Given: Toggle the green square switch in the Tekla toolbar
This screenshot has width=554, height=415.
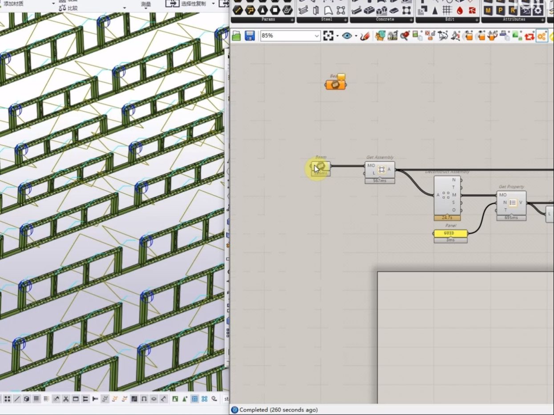Looking at the screenshot, I should pyautogui.click(x=175, y=399).
